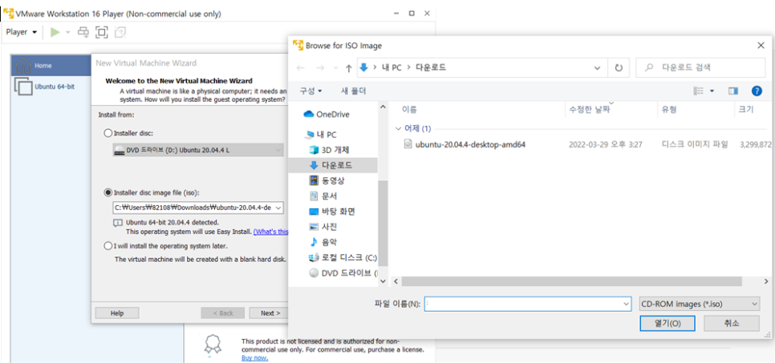Select DVD 드라이브 in navigation pane

(343, 273)
